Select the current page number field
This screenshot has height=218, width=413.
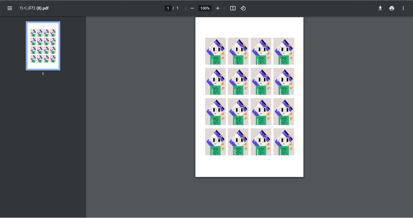click(168, 8)
